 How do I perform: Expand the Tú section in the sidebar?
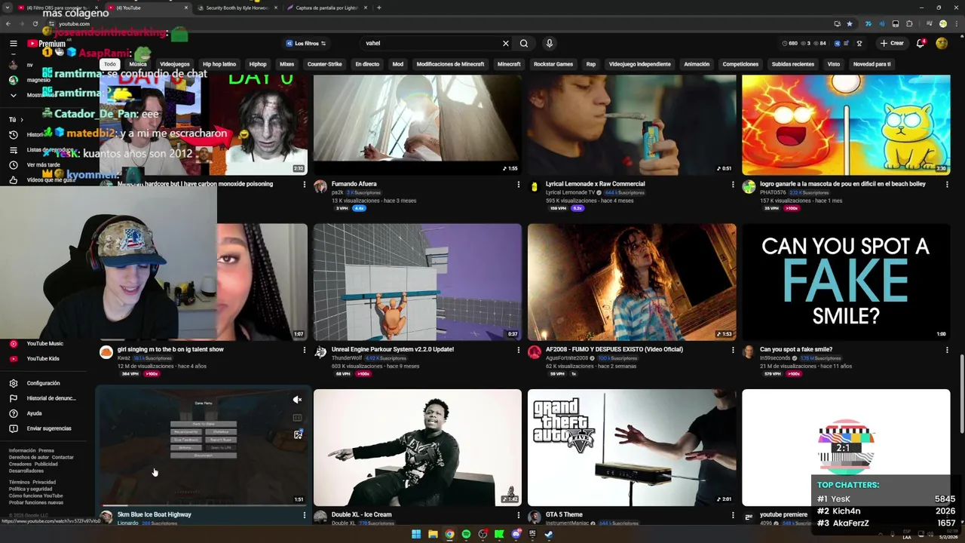(x=16, y=119)
